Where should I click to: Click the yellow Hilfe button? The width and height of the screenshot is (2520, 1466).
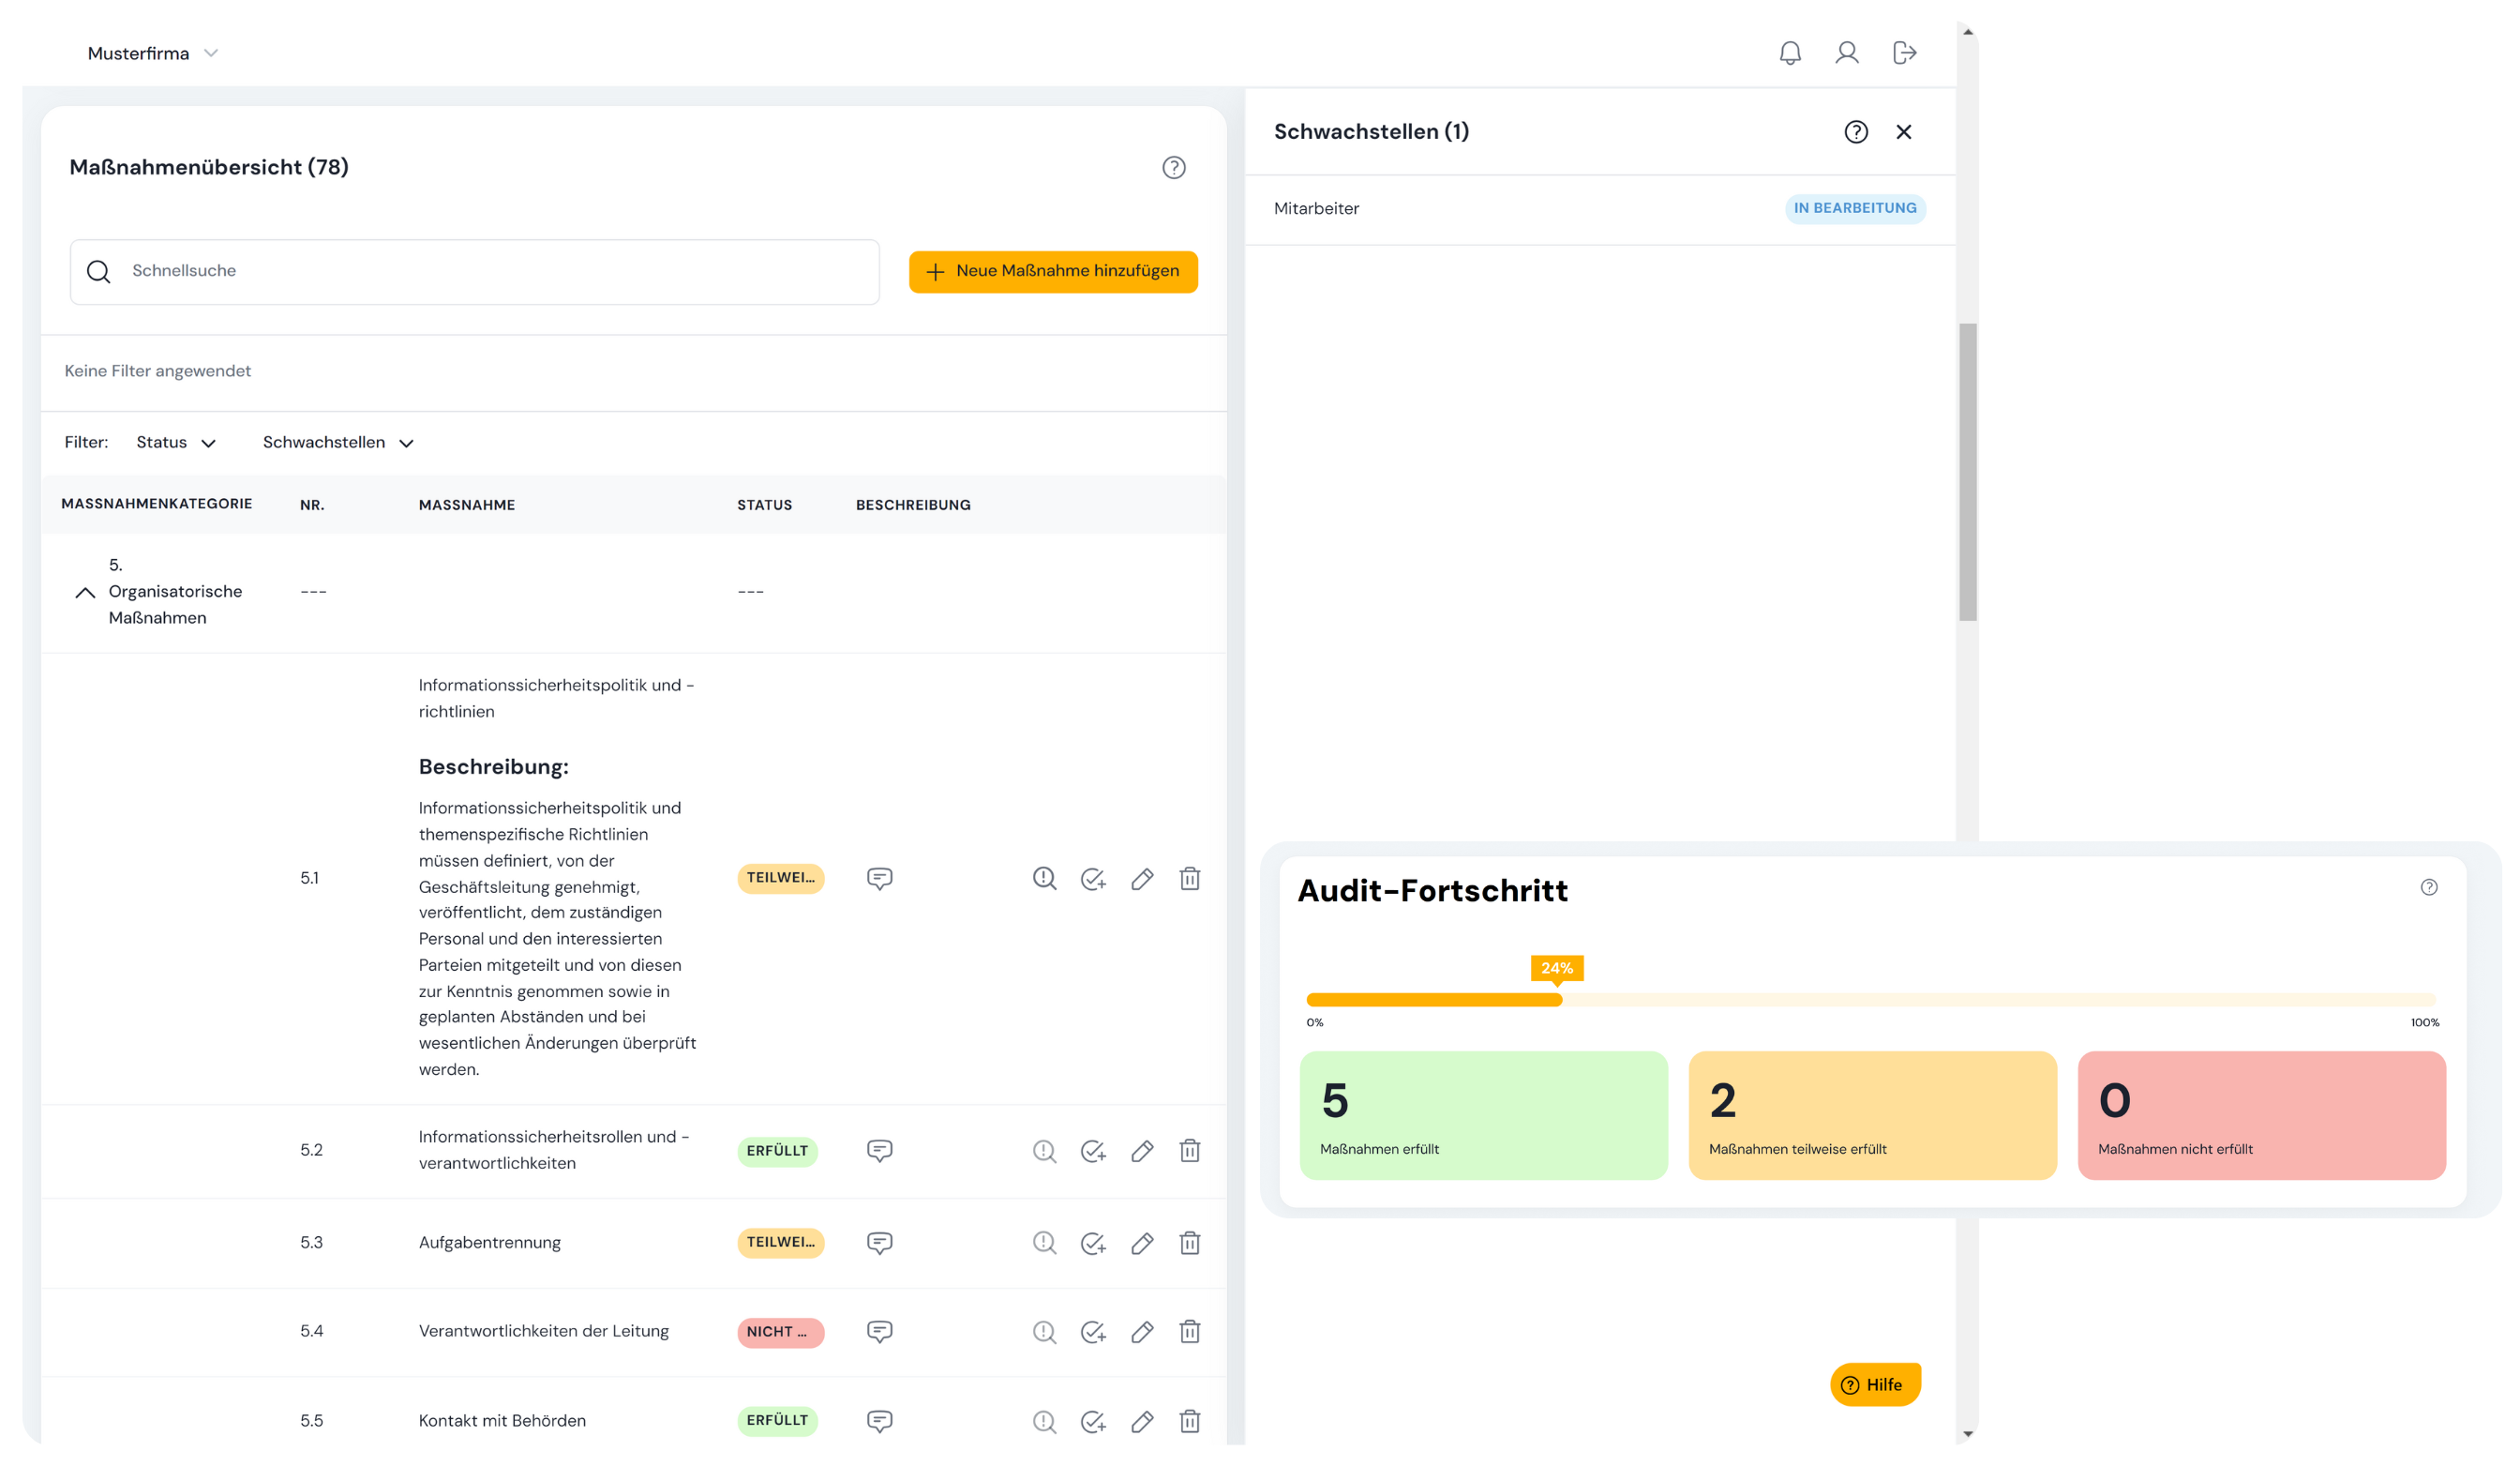coord(1875,1385)
